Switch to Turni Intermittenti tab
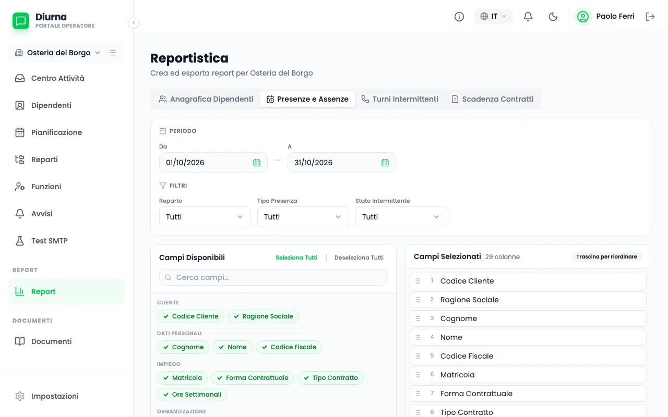The image size is (668, 417). point(400,99)
